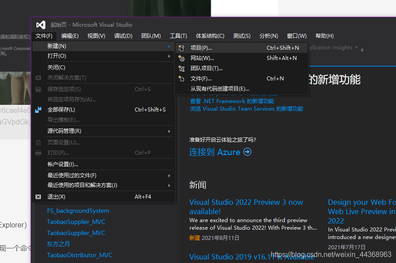Screen dimensions: 396x263
Task: Choose 团队项目(T)... menu entry
Action: click(241, 68)
